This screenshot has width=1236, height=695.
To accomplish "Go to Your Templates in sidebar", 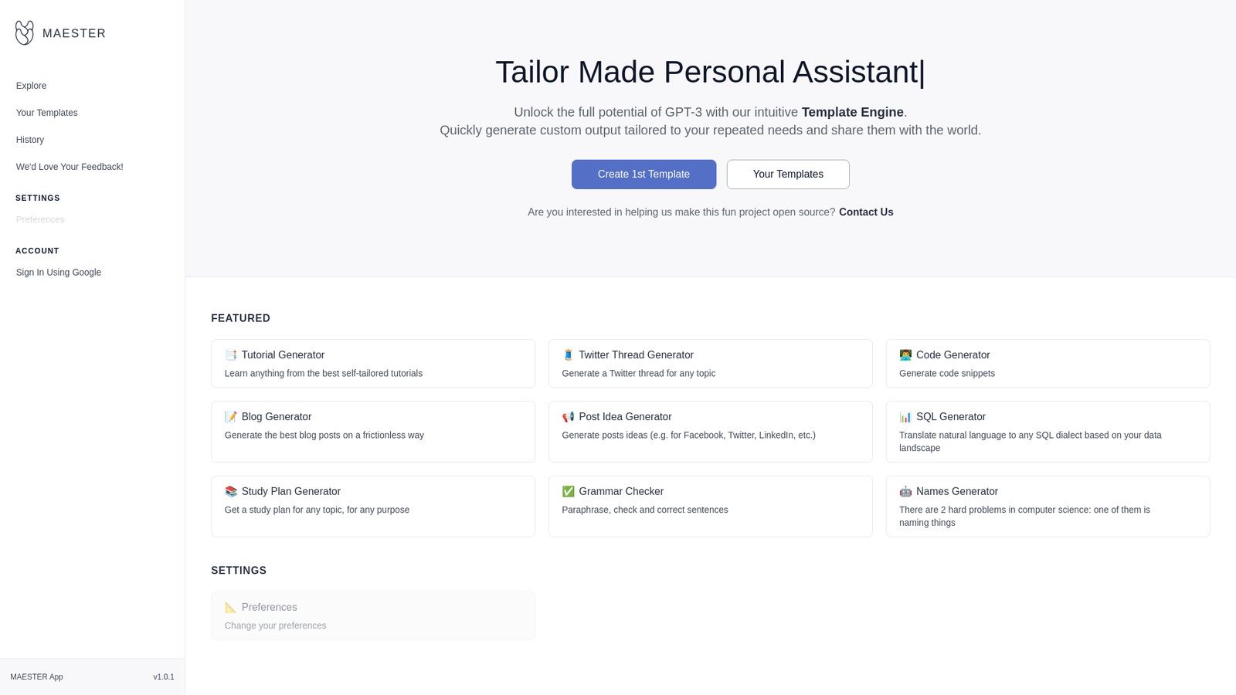I will (46, 113).
